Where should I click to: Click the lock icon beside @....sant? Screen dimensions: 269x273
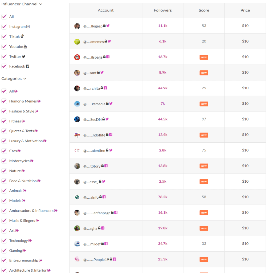point(98,72)
